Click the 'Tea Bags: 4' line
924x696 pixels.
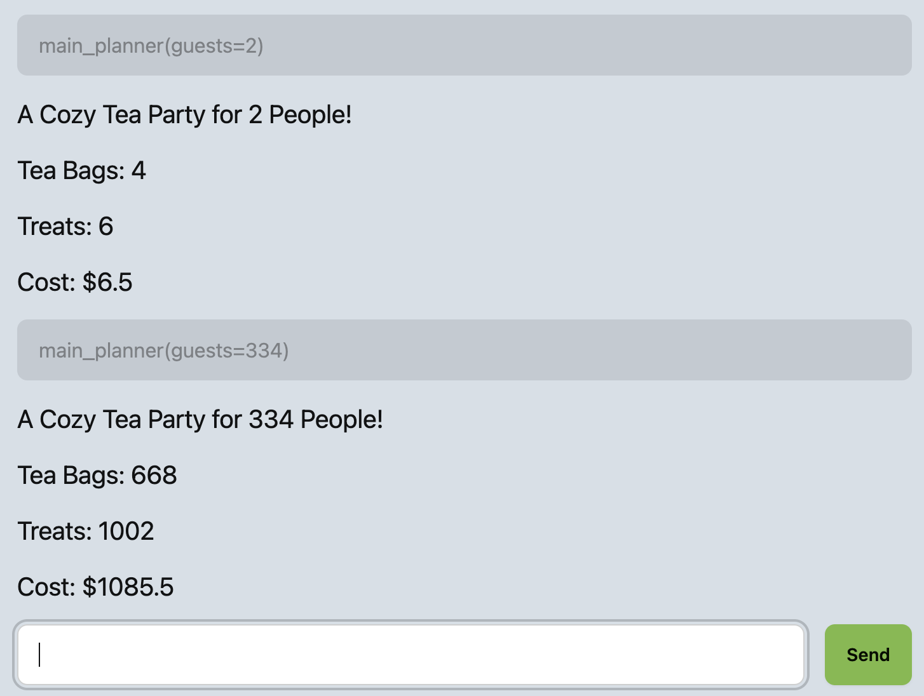81,171
